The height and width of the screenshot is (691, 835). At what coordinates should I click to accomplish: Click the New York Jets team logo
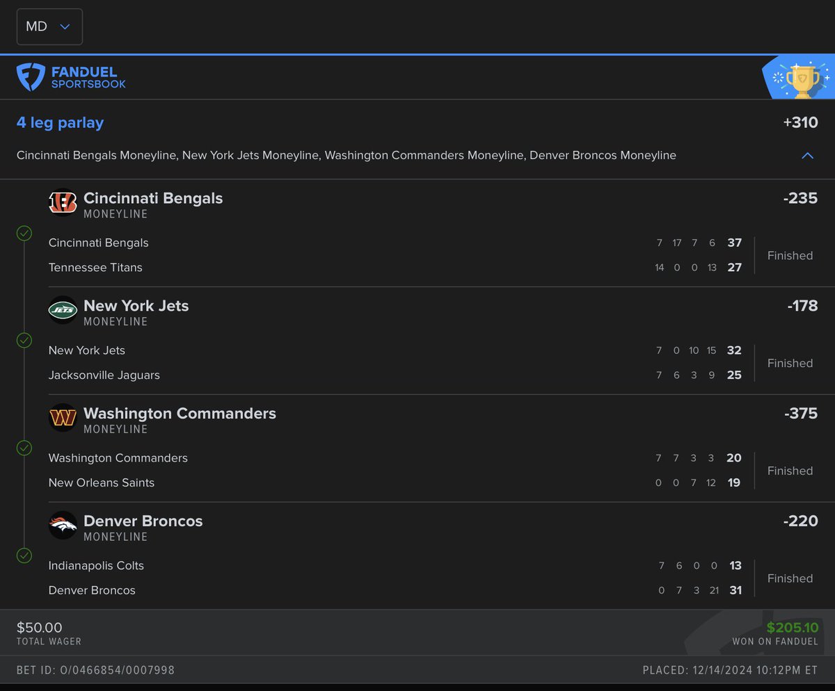click(x=63, y=310)
